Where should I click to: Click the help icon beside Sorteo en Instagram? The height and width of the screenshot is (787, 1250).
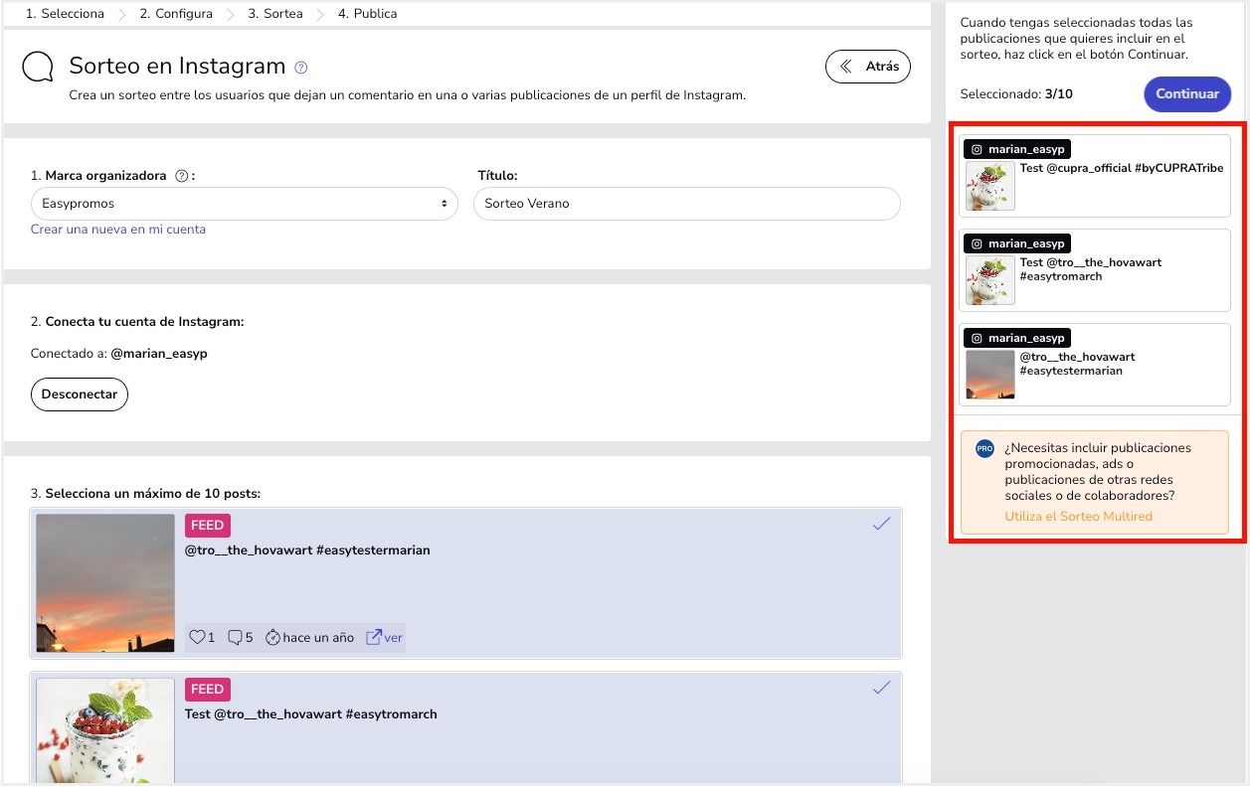pyautogui.click(x=301, y=68)
